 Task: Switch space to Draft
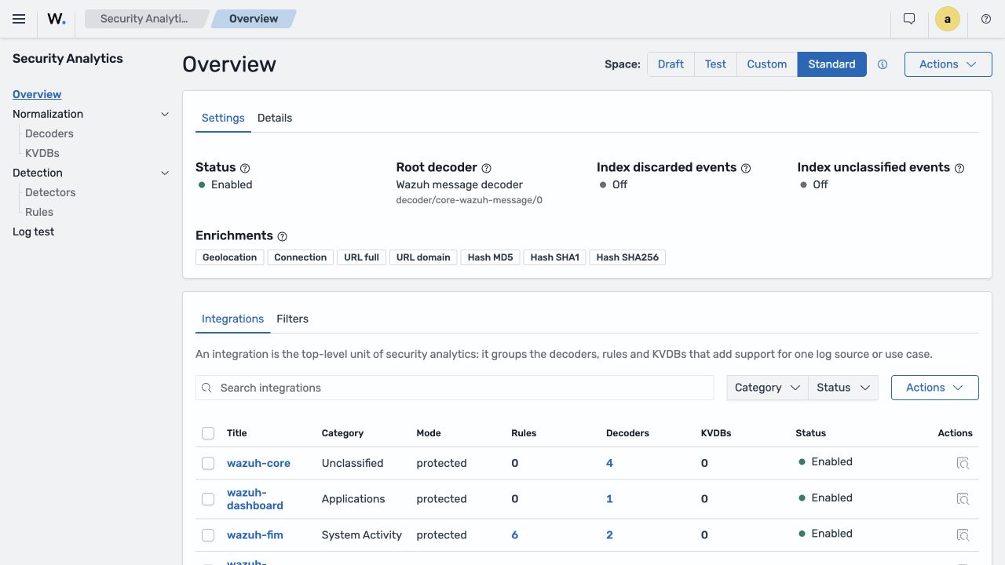point(671,64)
